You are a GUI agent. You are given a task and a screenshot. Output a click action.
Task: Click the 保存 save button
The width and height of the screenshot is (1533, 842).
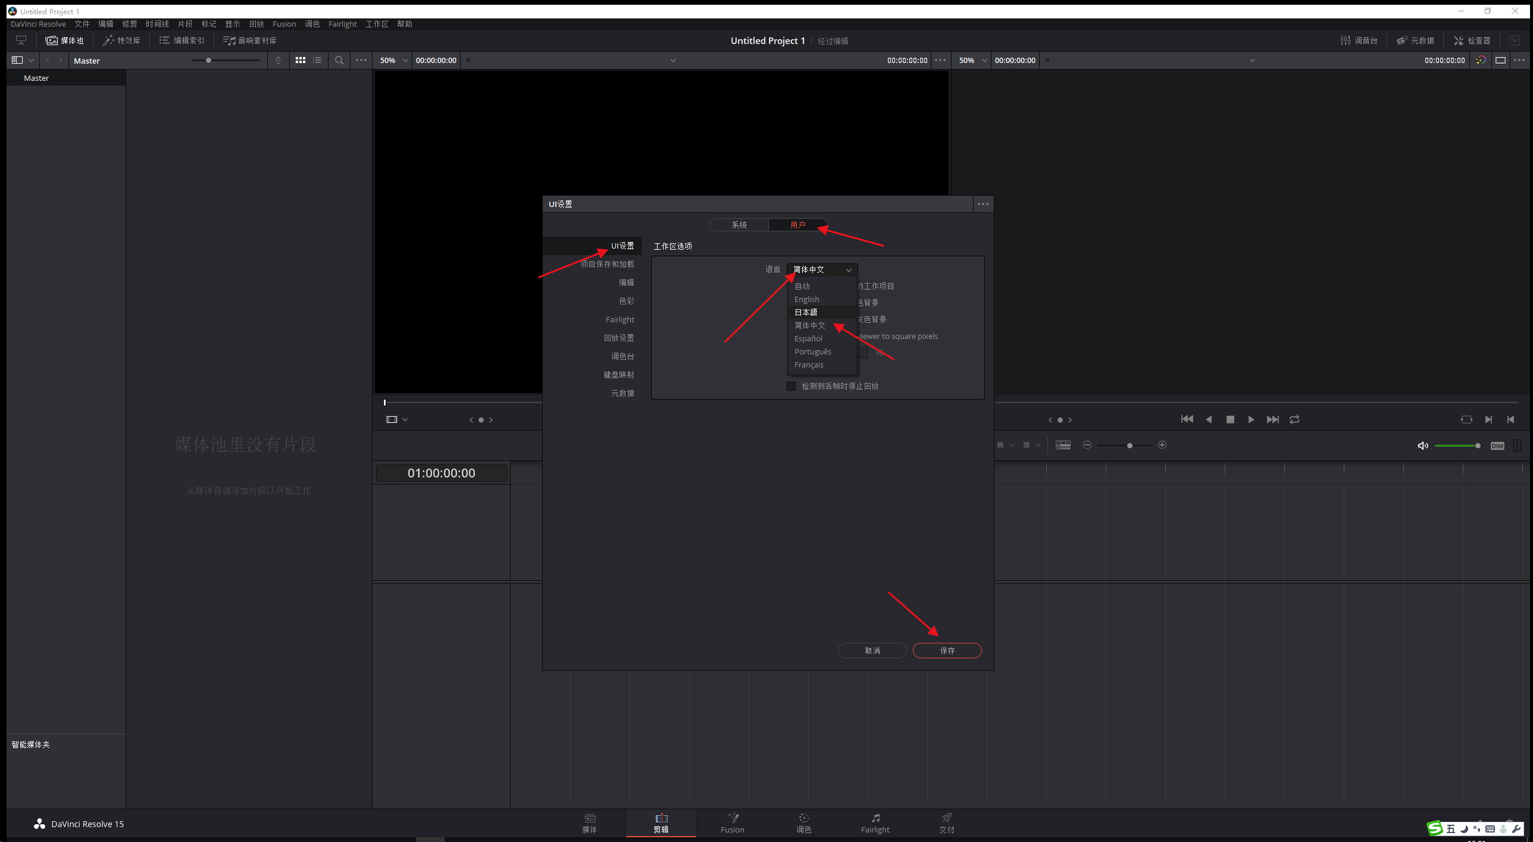click(x=947, y=651)
